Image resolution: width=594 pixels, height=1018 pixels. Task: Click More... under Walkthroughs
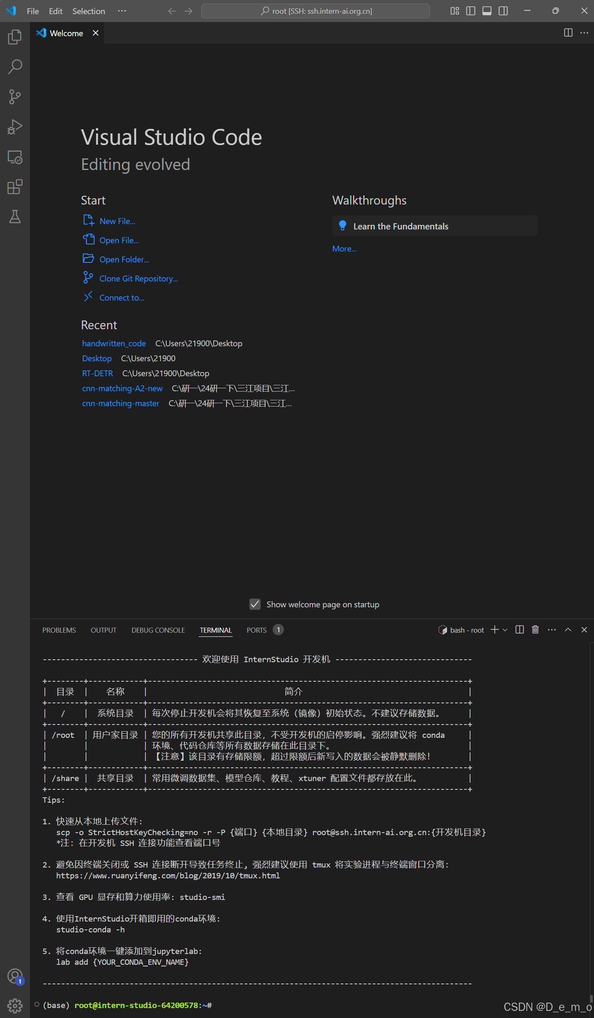344,249
